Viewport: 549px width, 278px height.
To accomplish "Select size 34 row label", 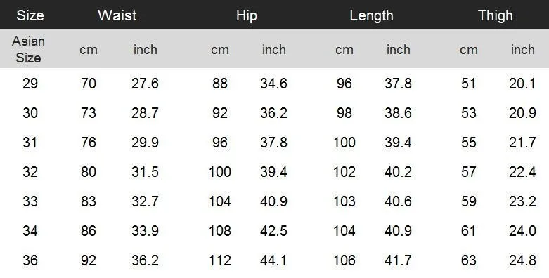I will (x=30, y=231).
